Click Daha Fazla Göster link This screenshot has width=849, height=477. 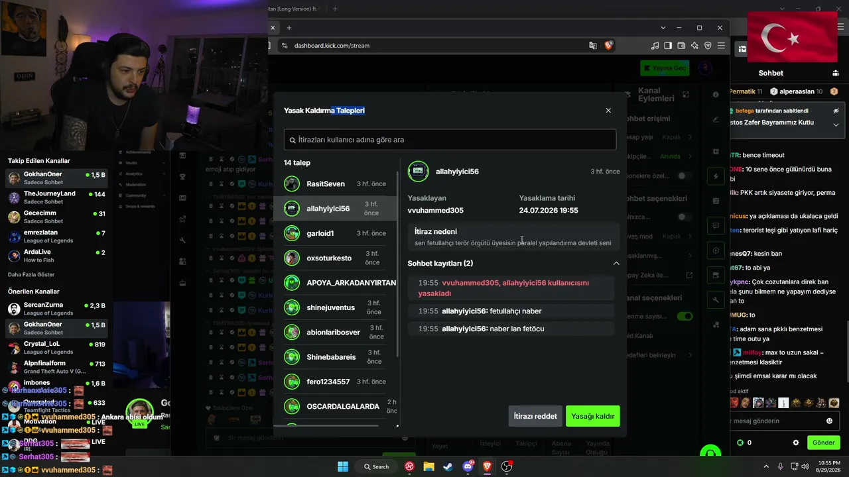click(x=31, y=275)
